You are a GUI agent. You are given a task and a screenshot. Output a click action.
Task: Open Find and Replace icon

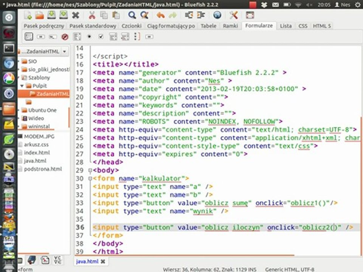[144, 15]
